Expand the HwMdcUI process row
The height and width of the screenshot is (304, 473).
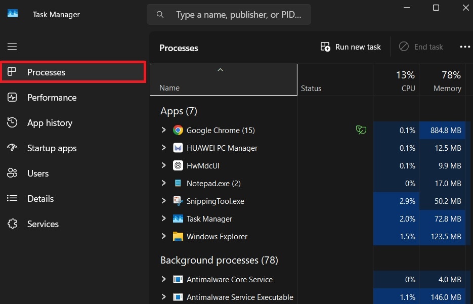point(164,165)
